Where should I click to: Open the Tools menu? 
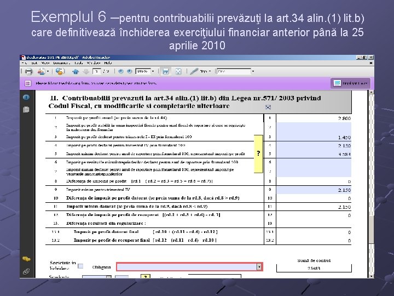point(78,63)
